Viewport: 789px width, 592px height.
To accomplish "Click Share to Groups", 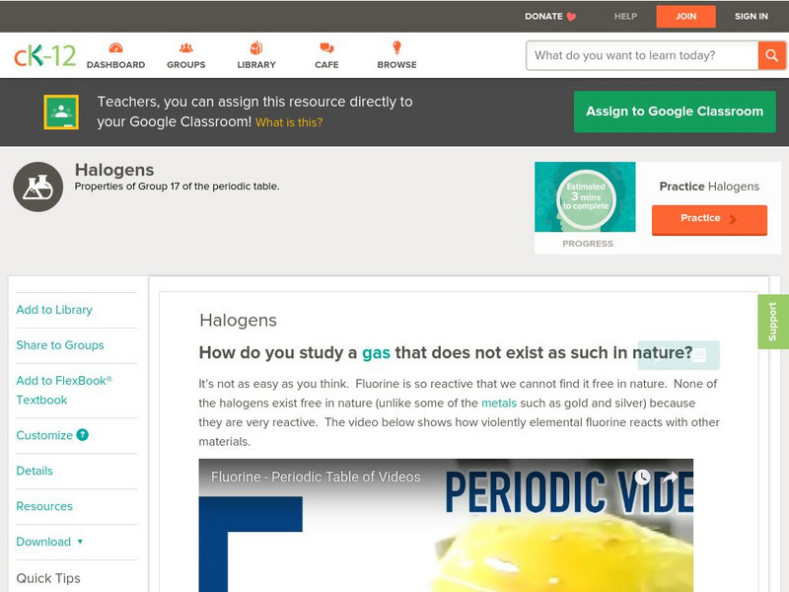I will coord(60,345).
